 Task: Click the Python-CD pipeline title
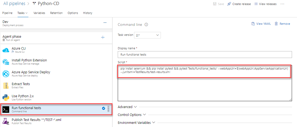click(x=49, y=3)
